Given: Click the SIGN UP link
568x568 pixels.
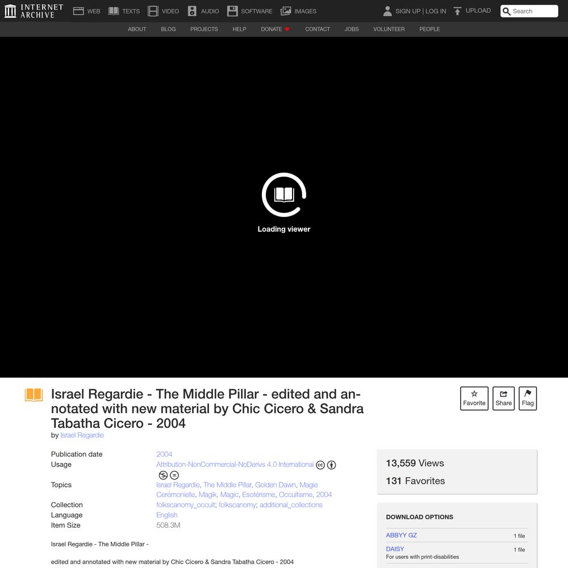Looking at the screenshot, I should (408, 11).
